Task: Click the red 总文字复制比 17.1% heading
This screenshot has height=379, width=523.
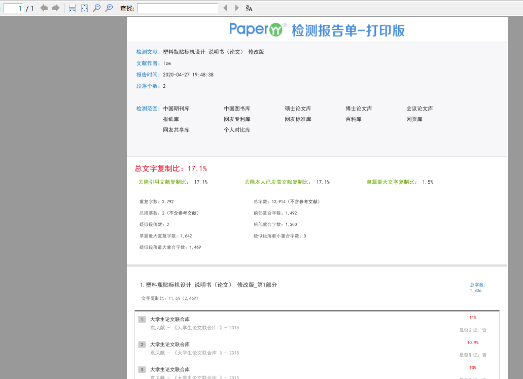Action: 171,168
